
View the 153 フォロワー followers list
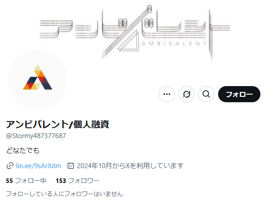coord(77,181)
